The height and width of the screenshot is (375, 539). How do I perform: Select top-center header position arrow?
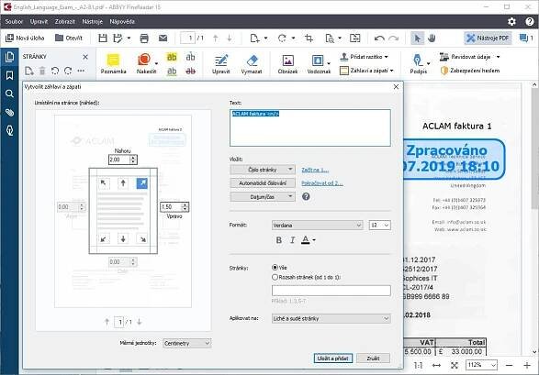123,183
